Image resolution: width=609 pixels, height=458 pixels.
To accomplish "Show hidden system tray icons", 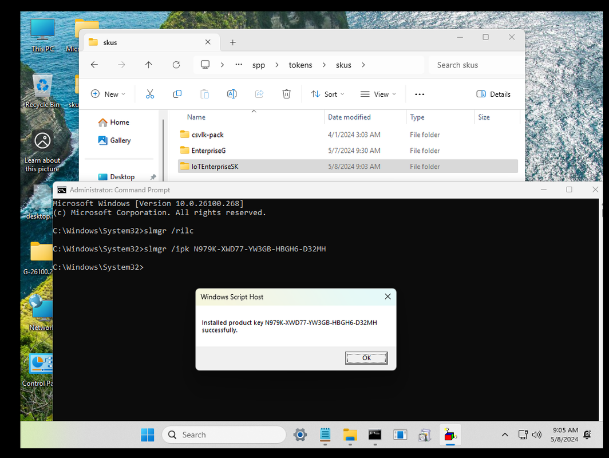I will pos(504,435).
